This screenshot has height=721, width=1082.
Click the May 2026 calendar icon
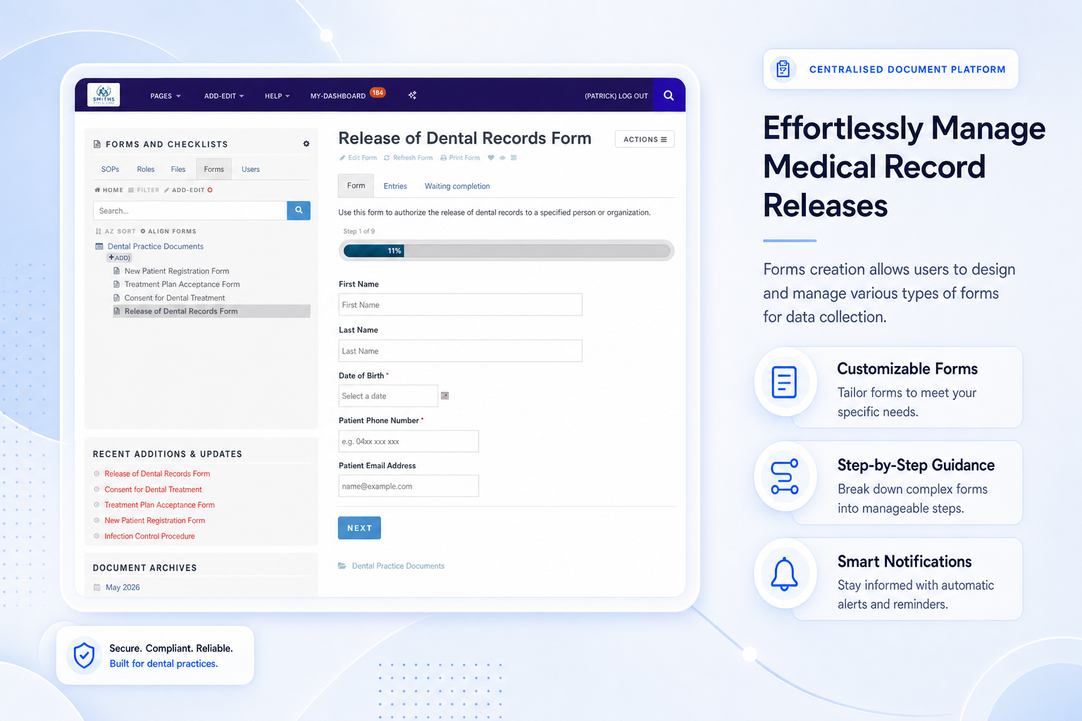pos(97,587)
